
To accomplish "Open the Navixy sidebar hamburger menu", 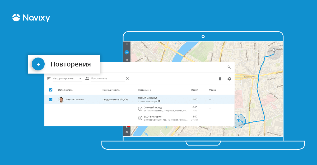I will pos(127,45).
